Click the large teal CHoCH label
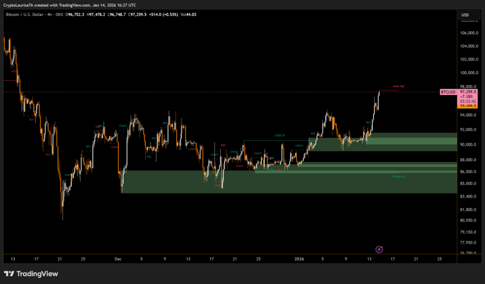This screenshot has height=284, width=485. pos(280,136)
